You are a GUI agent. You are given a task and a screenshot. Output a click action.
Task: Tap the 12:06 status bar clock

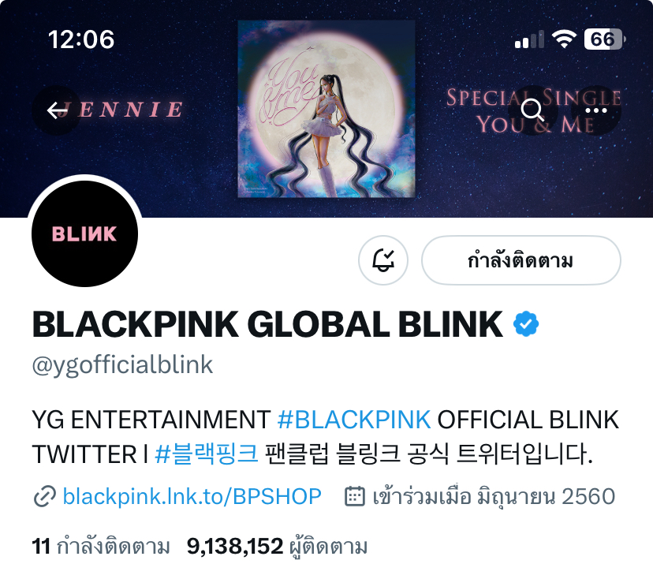[81, 39]
